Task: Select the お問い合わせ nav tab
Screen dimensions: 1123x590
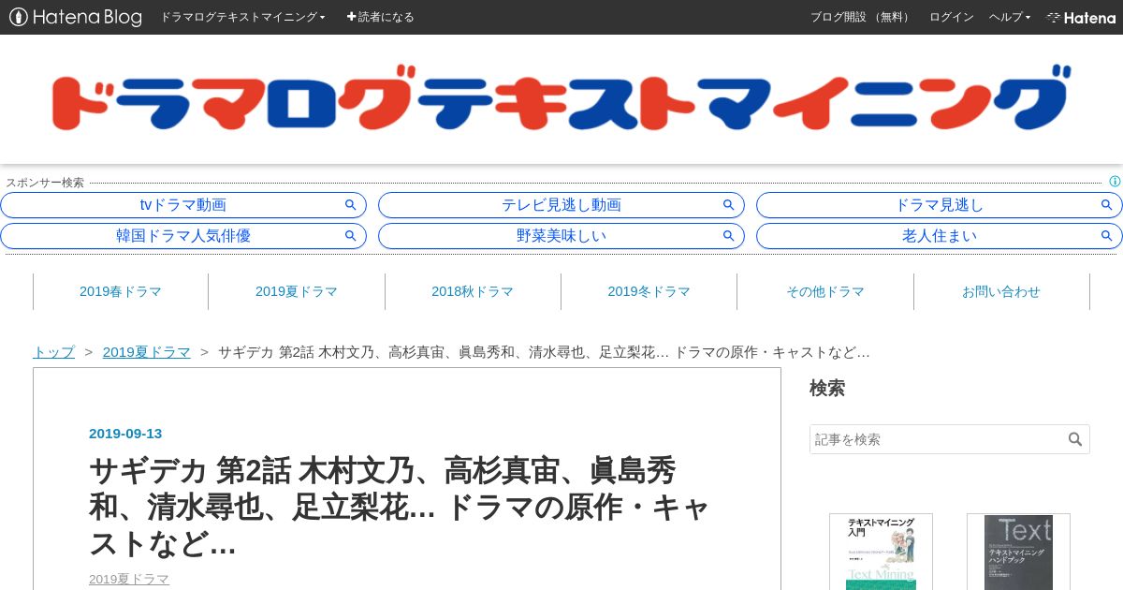Action: 1001,291
